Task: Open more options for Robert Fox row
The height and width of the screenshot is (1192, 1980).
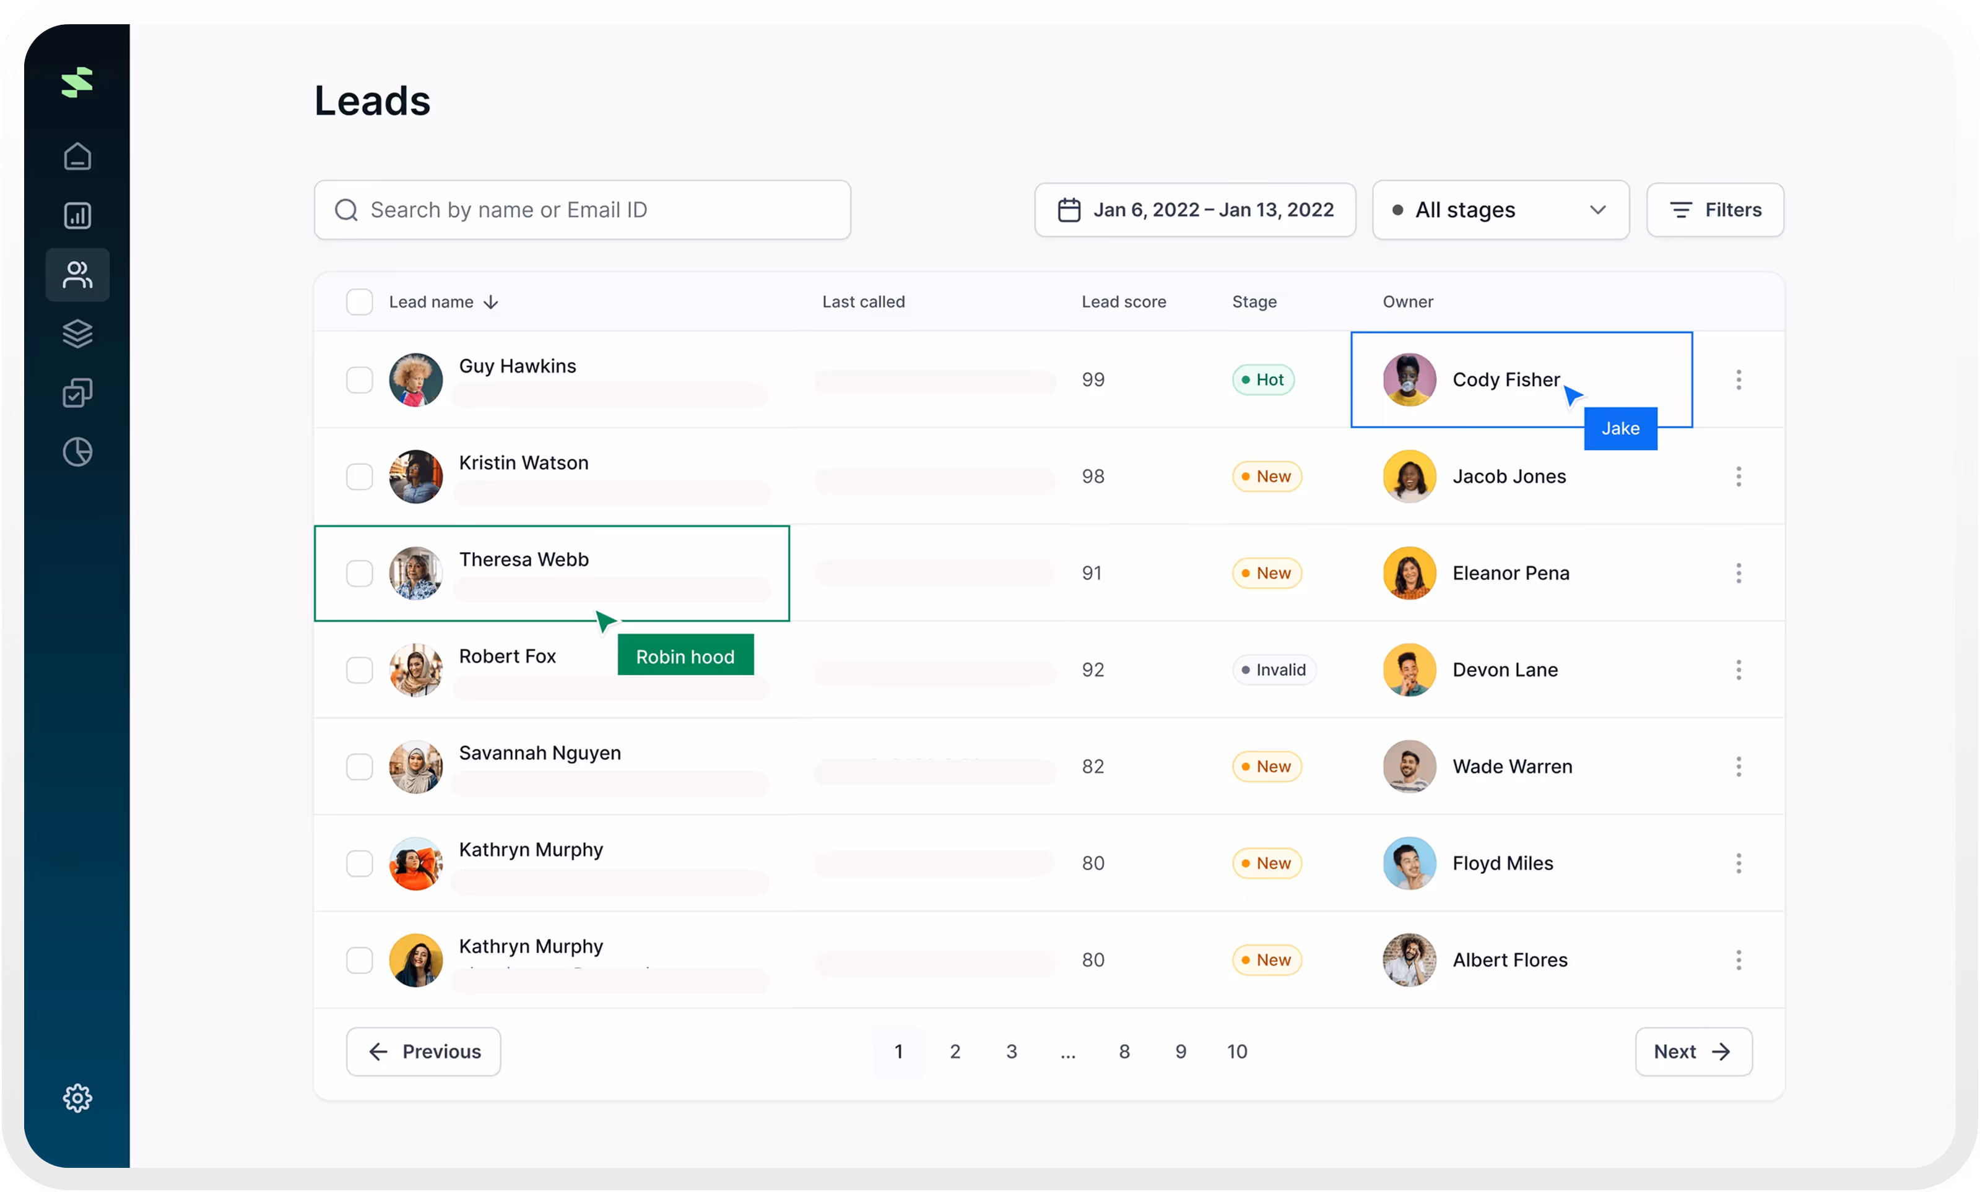Action: click(x=1739, y=670)
